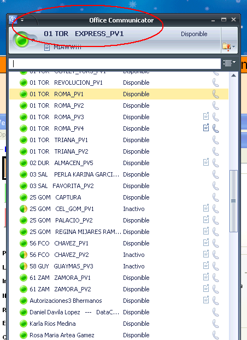Viewport: 247px width, 340px height.
Task: Call FAVORITA_PV2 with phone icon
Action: tap(215, 186)
